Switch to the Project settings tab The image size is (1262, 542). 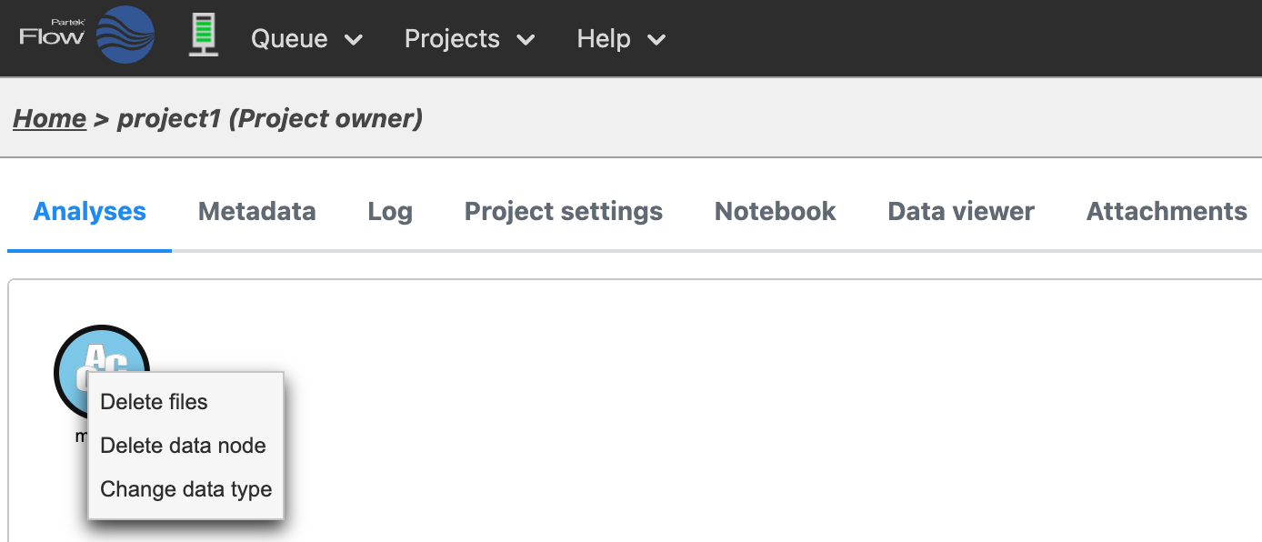point(563,211)
